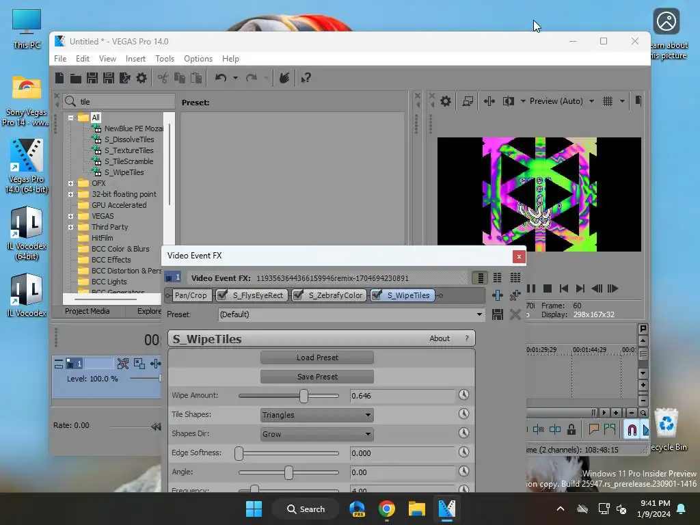Insert a marker with the orange flag icon
This screenshot has width=700, height=525.
tap(594, 429)
